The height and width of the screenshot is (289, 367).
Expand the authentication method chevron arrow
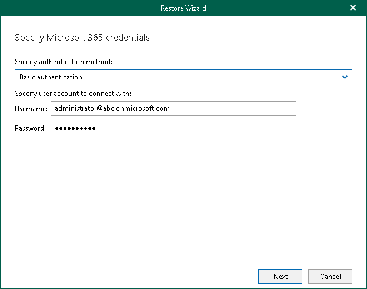(x=345, y=77)
